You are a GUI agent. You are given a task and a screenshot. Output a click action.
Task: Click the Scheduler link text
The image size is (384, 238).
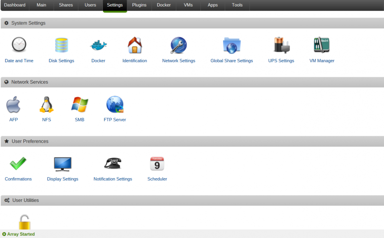(x=157, y=179)
